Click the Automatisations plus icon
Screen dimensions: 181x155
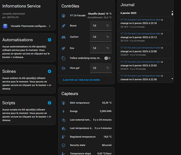point(50,40)
